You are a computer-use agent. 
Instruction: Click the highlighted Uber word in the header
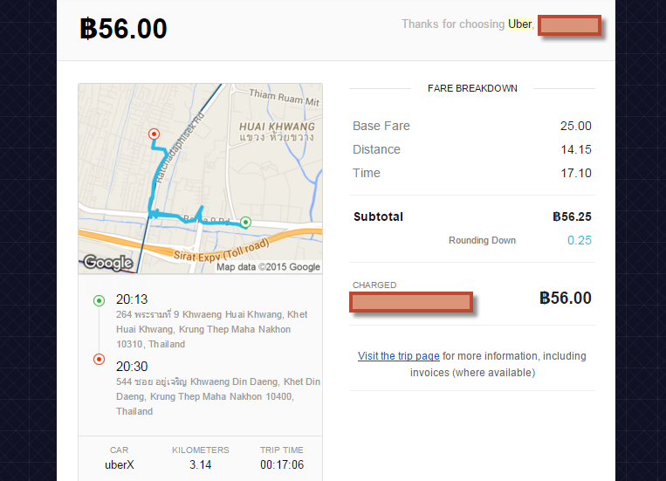coord(519,24)
